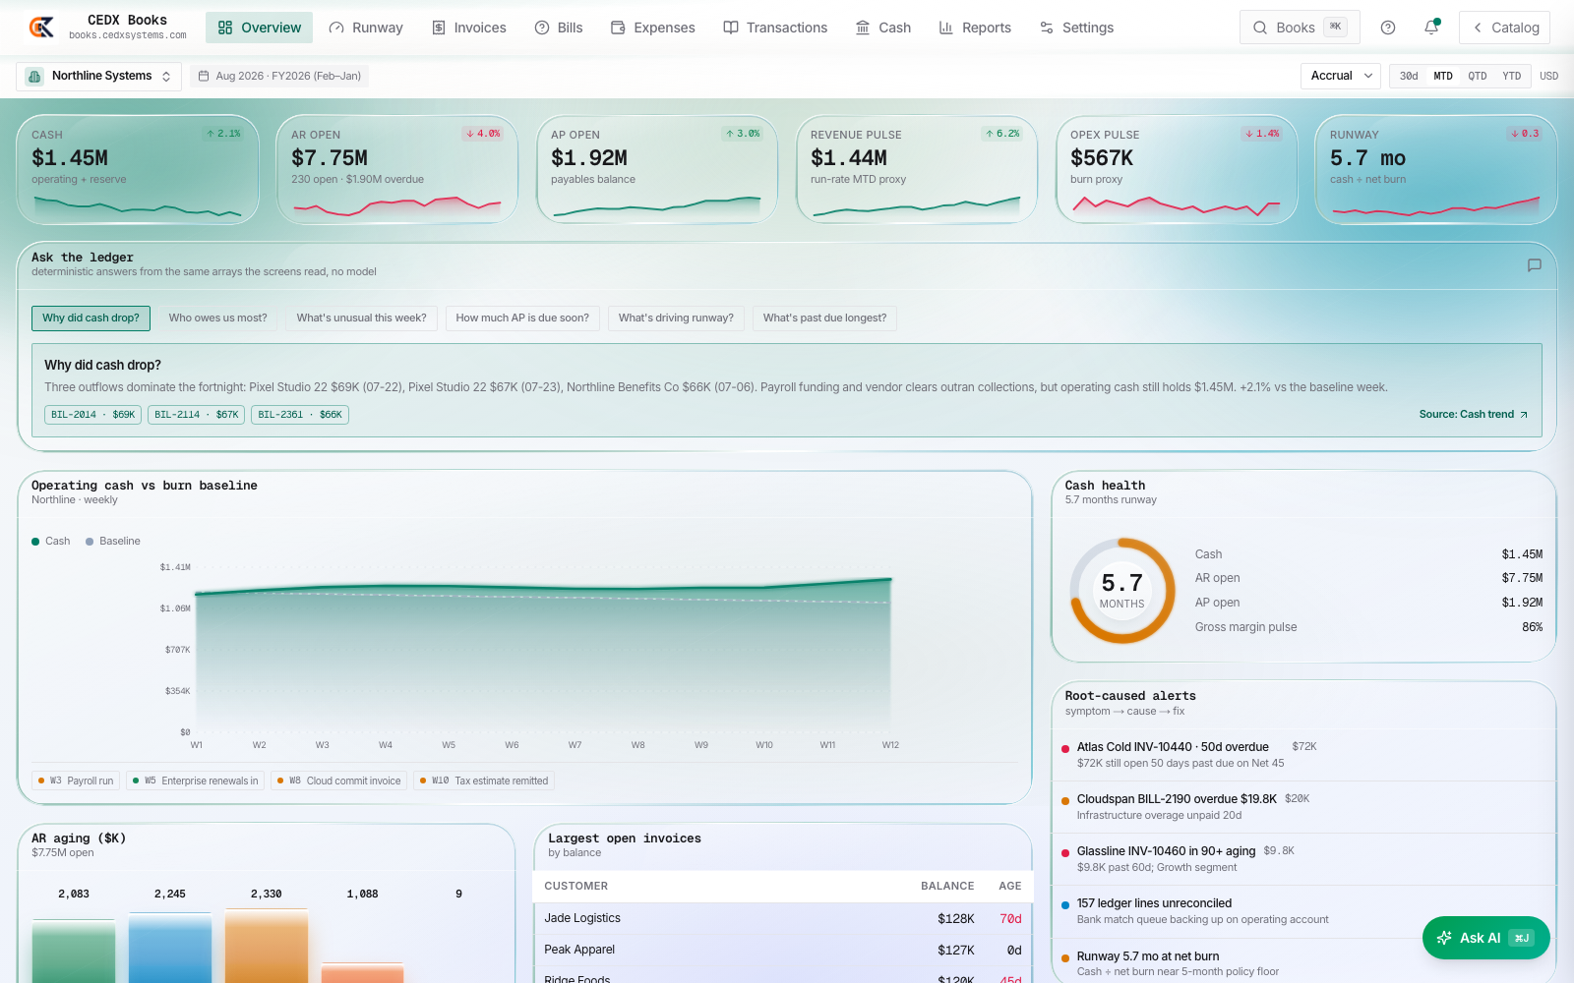1574x983 pixels.
Task: Open the Ask the ledger chat icon
Action: pos(1534,265)
